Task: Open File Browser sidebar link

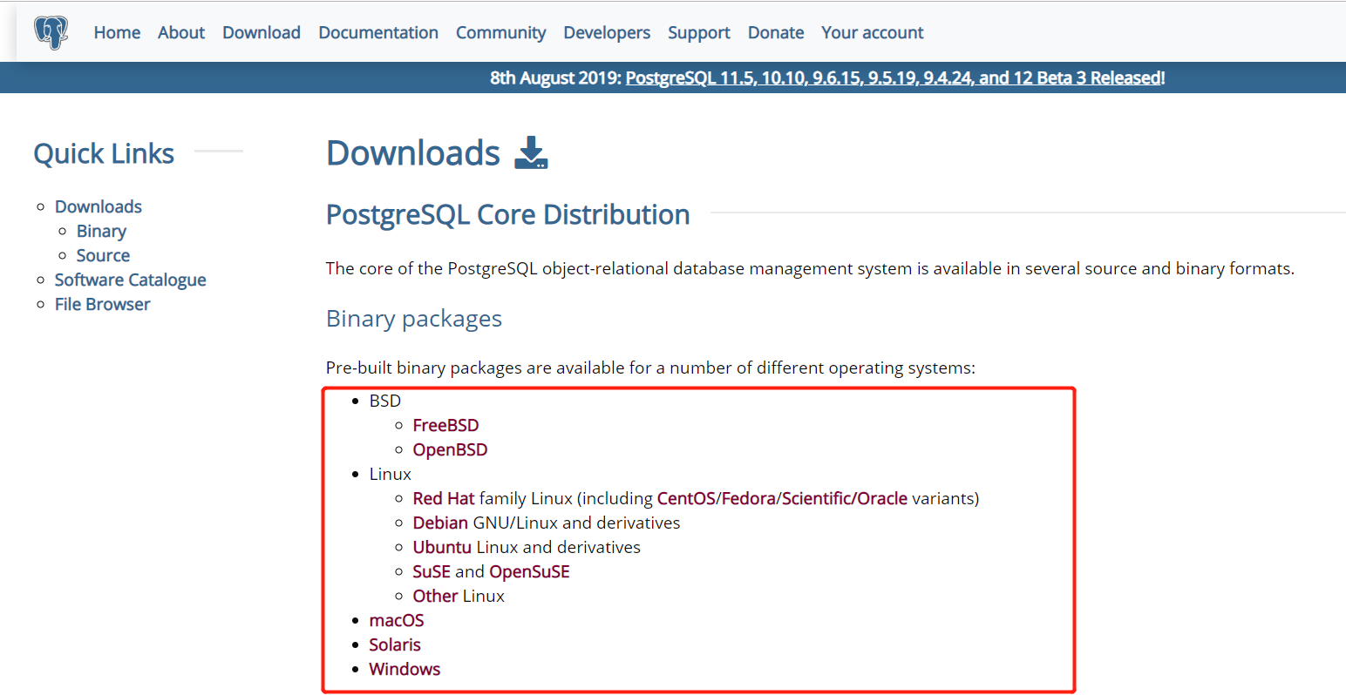Action: pos(102,304)
